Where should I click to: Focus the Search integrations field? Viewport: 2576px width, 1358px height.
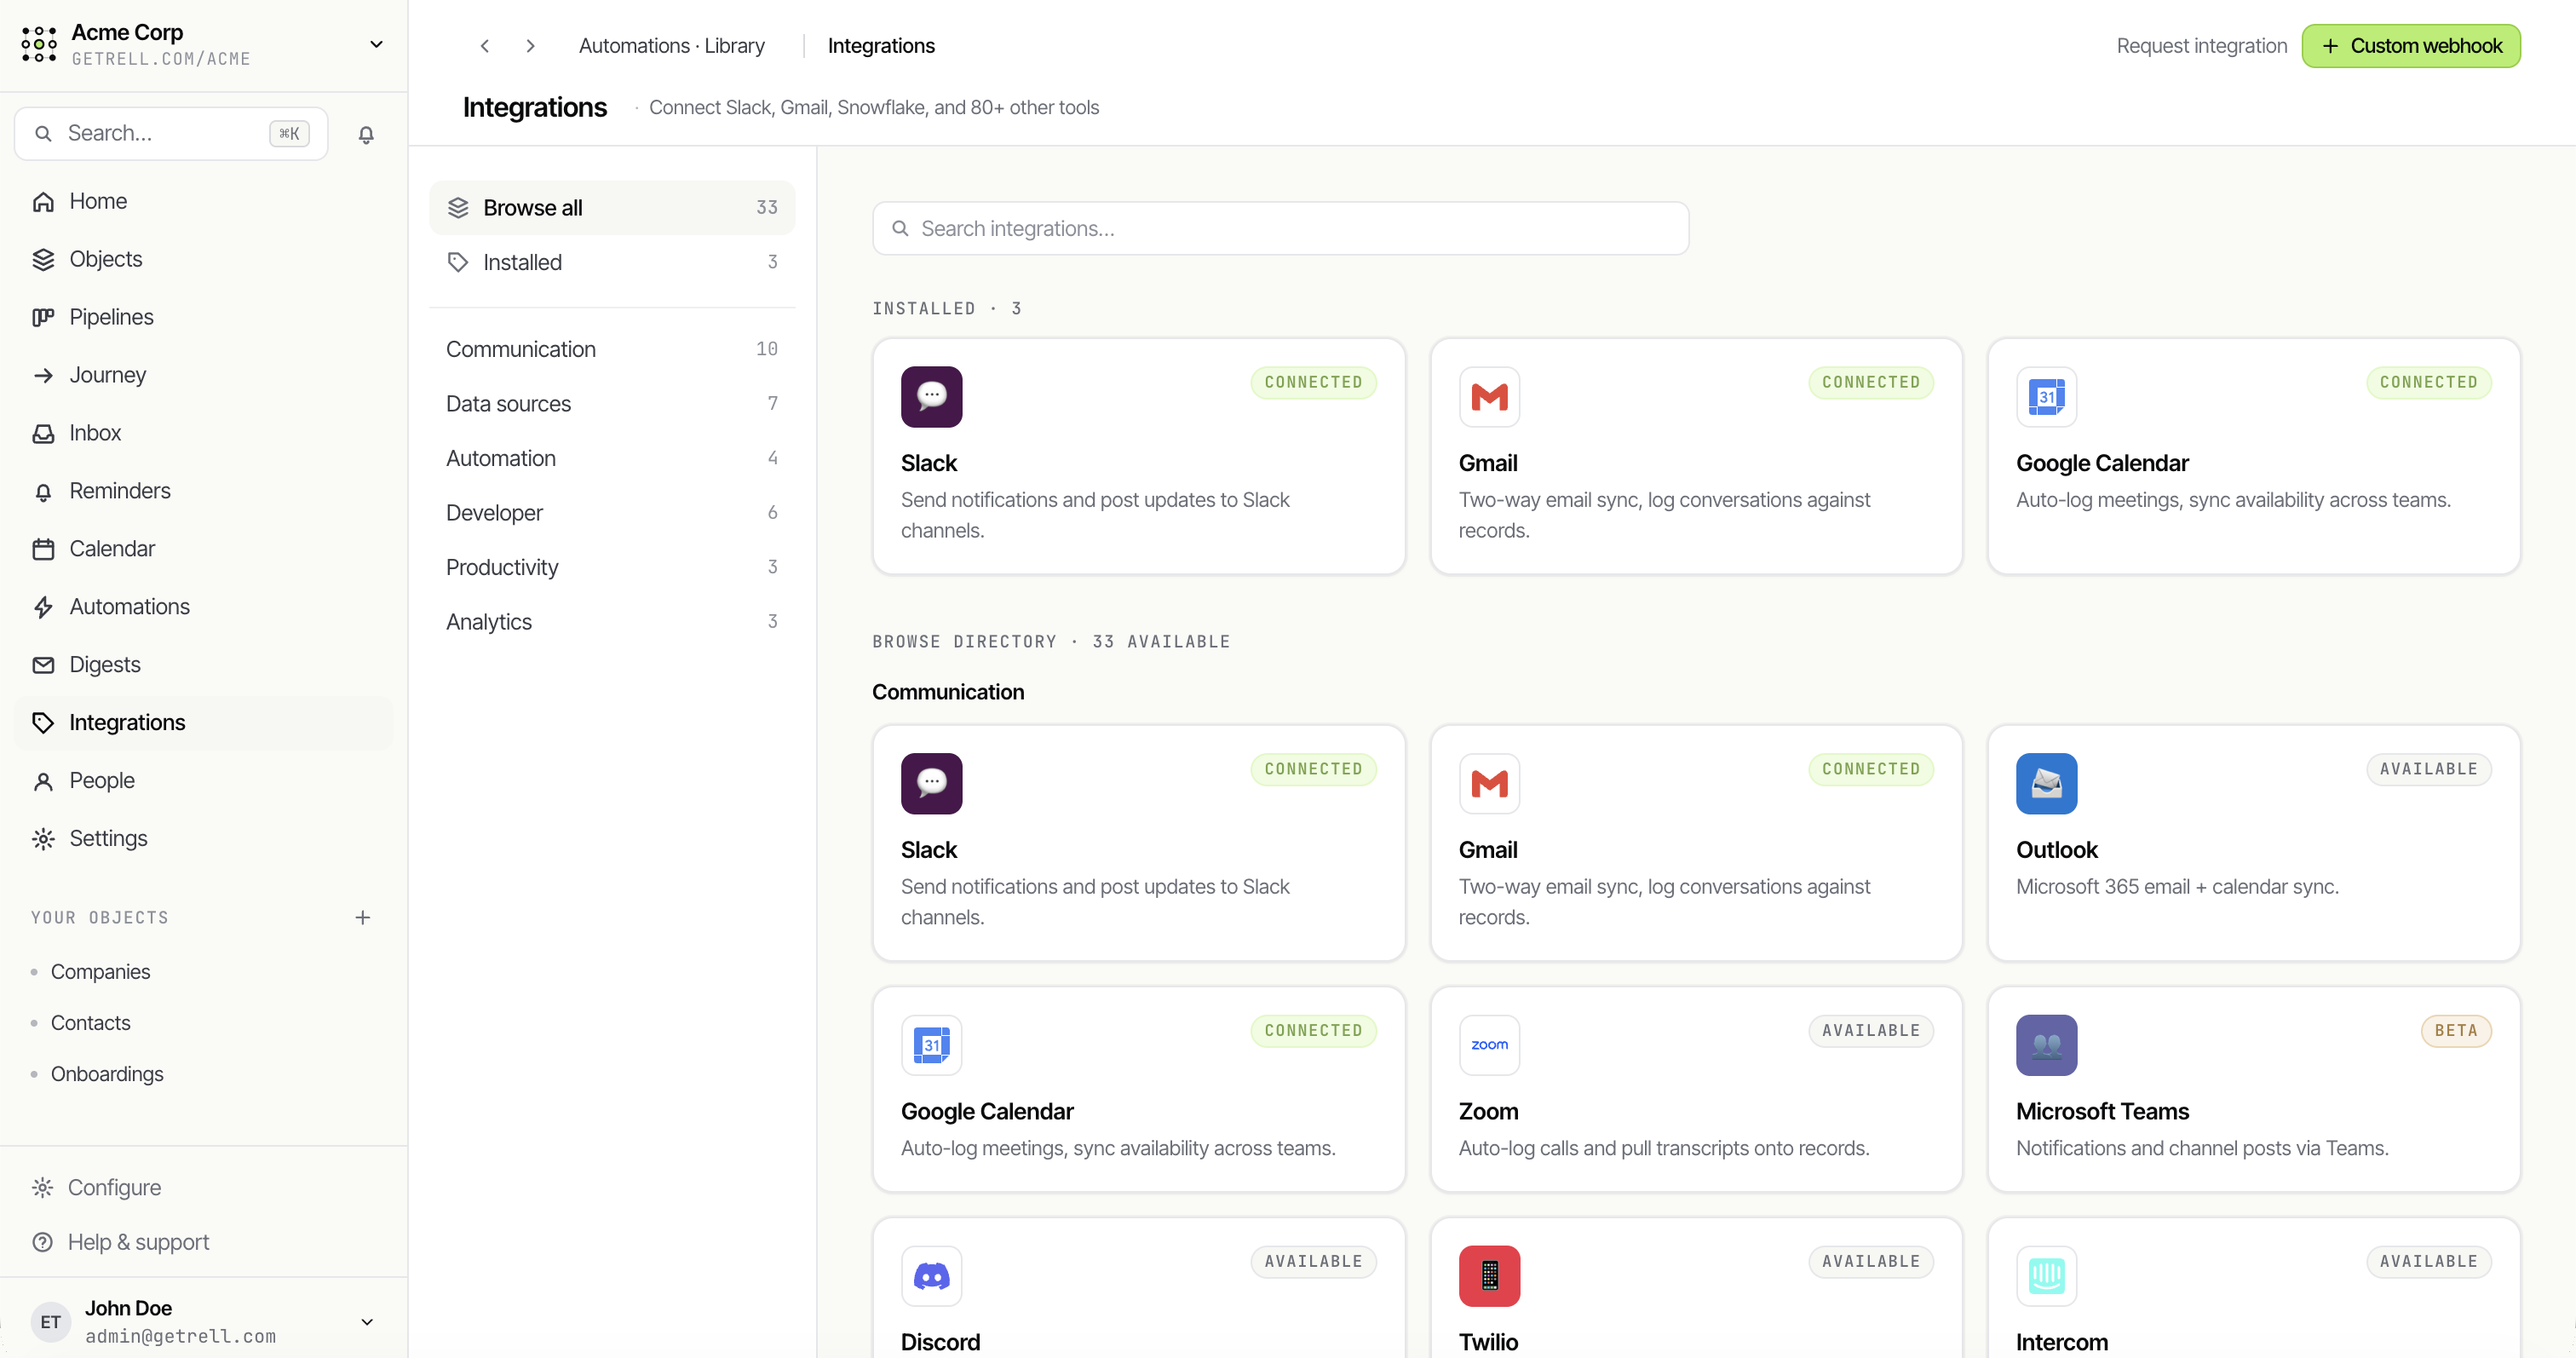click(x=1280, y=229)
